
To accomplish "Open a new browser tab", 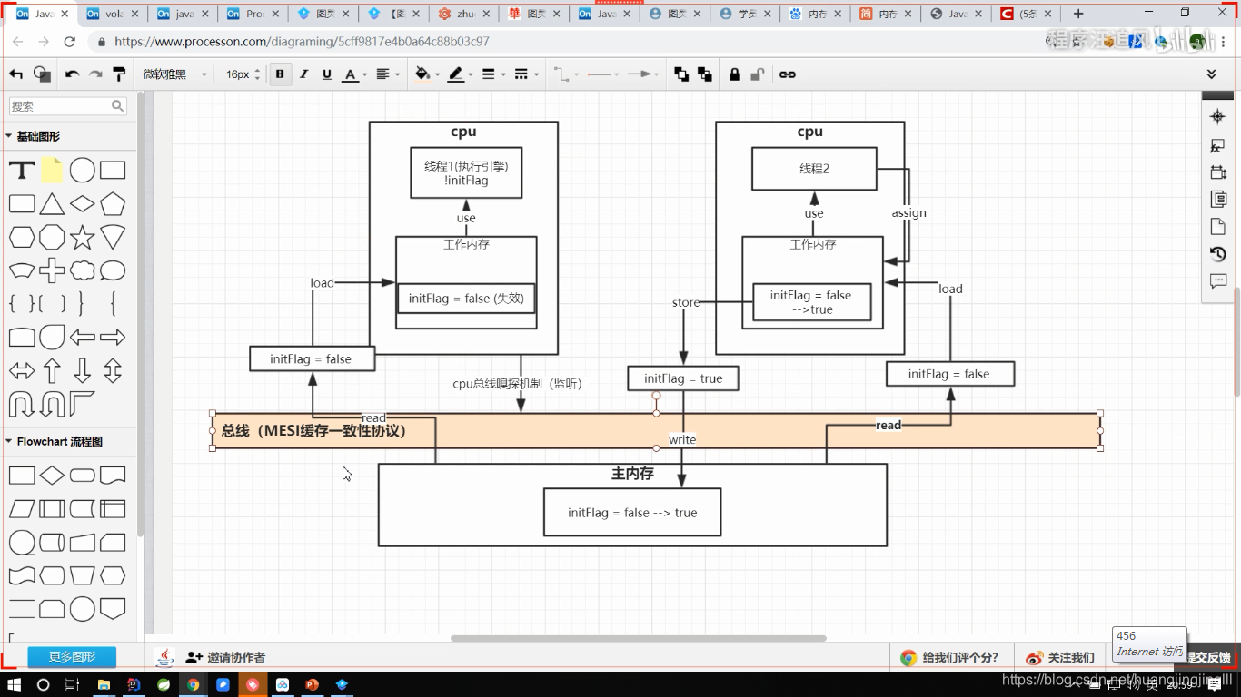I will (x=1078, y=14).
